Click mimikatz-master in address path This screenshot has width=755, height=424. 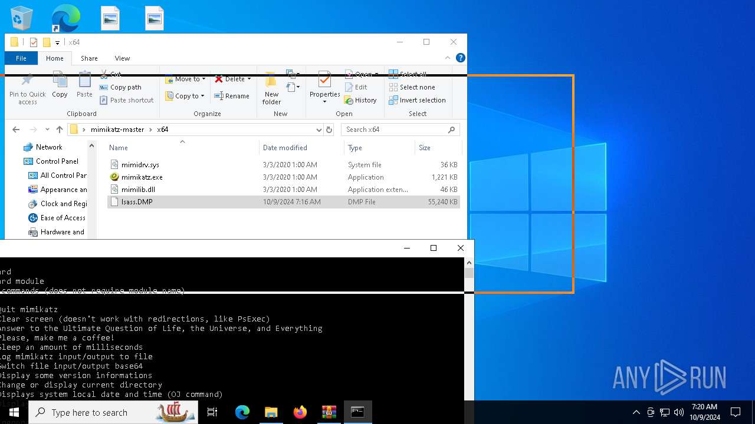point(117,130)
